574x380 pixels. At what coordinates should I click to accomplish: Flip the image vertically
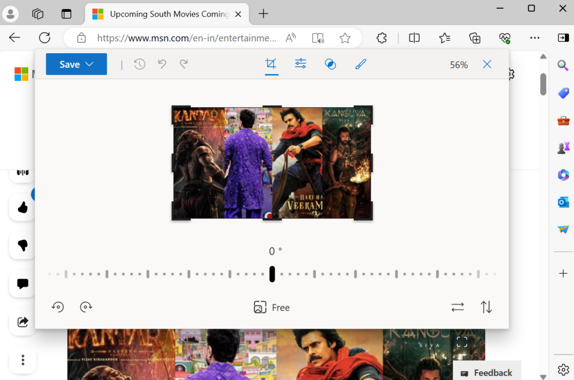486,307
